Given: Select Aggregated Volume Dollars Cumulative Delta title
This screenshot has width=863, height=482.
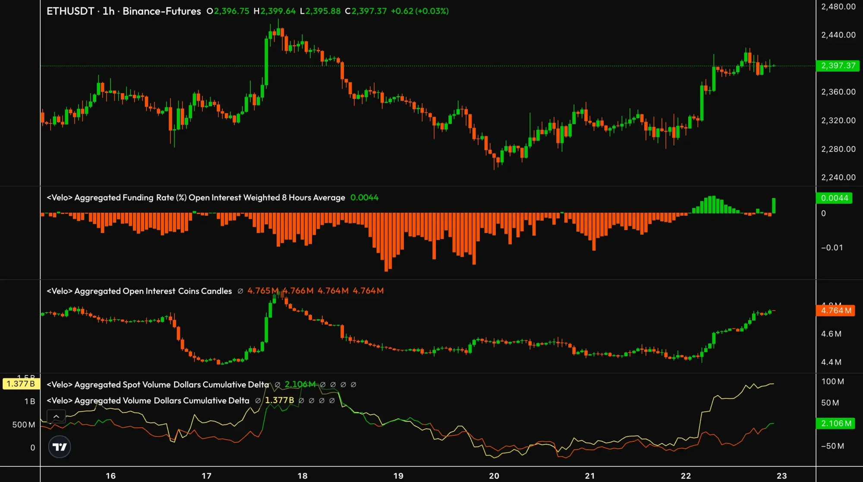Looking at the screenshot, I should [148, 401].
